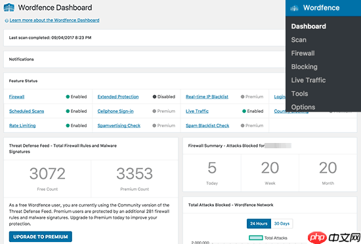Open the Extended Protection link
Viewport: 361px width, 244px height.
pos(118,97)
